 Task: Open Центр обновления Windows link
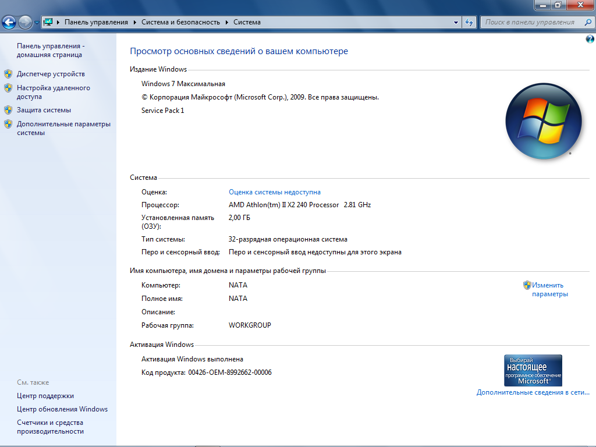(x=62, y=409)
